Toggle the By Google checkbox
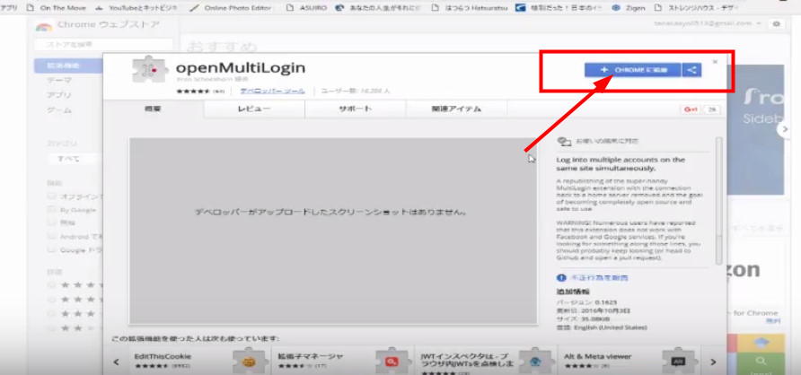Screen dimensions: 801x375 51,209
